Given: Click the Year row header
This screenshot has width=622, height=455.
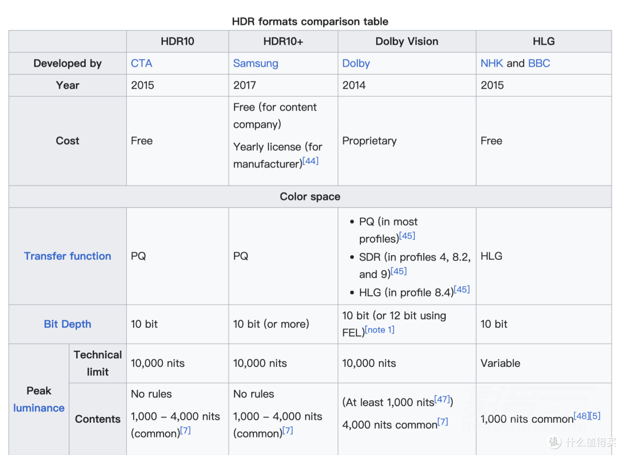Looking at the screenshot, I should [67, 85].
